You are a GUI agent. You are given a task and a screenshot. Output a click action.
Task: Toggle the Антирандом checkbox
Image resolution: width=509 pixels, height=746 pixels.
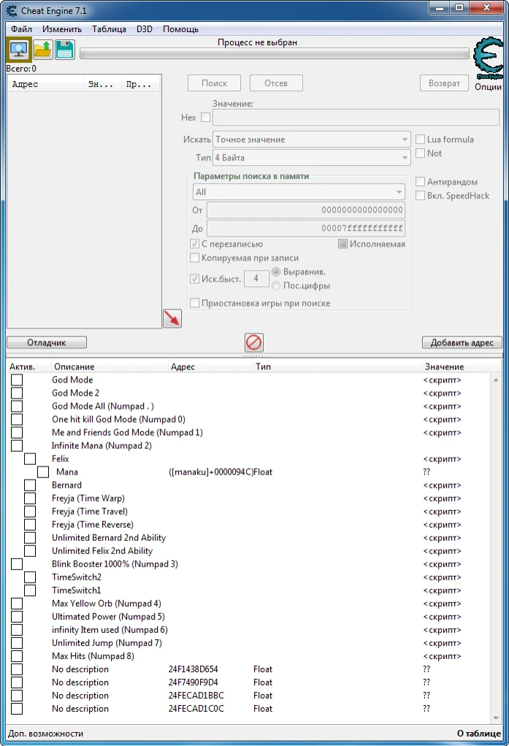(421, 182)
